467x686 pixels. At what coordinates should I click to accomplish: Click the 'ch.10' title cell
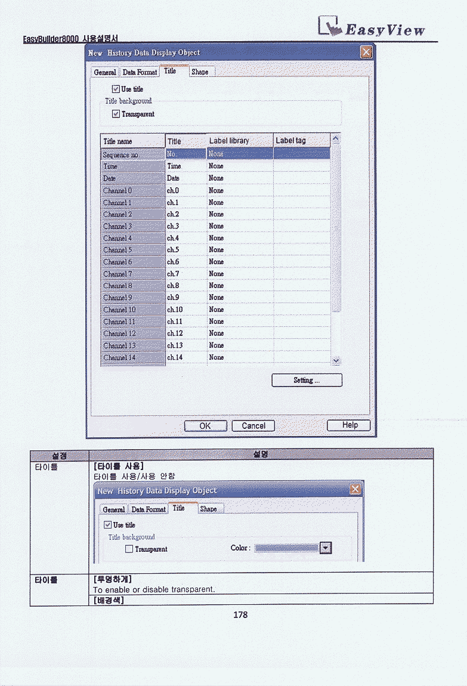tap(186, 310)
